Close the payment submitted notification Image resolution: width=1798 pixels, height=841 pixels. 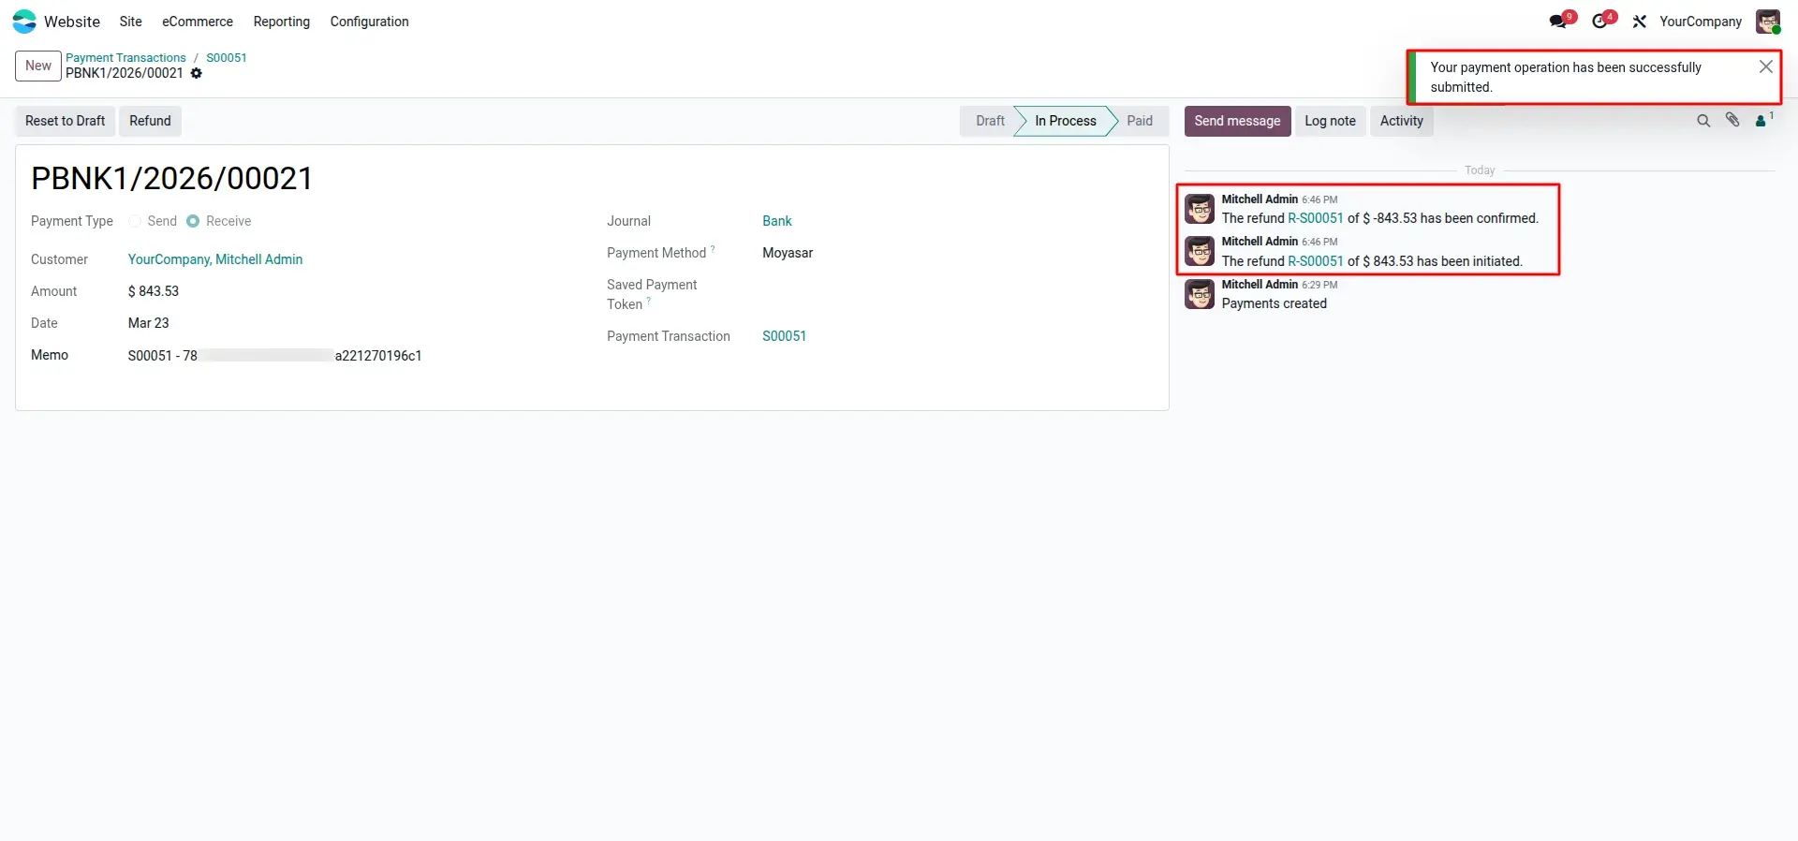[1765, 66]
